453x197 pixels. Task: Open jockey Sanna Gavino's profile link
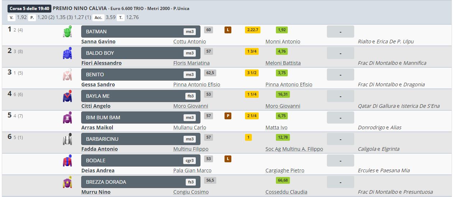(x=98, y=42)
